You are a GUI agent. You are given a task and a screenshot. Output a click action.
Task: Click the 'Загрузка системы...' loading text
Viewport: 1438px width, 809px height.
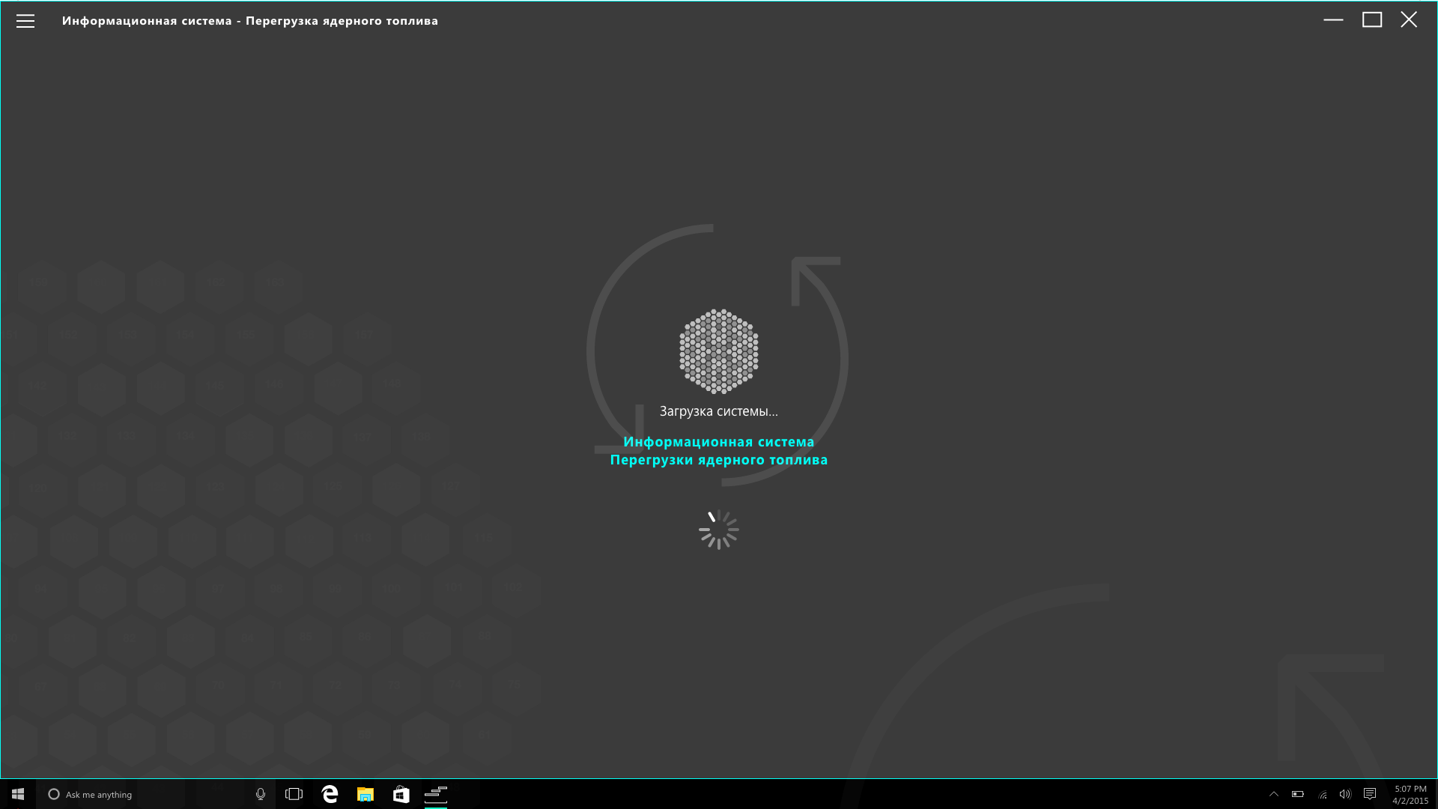719,411
